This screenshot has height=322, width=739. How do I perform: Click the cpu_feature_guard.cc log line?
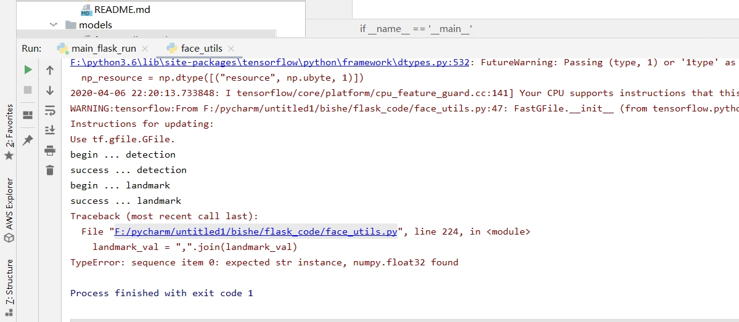pos(404,93)
